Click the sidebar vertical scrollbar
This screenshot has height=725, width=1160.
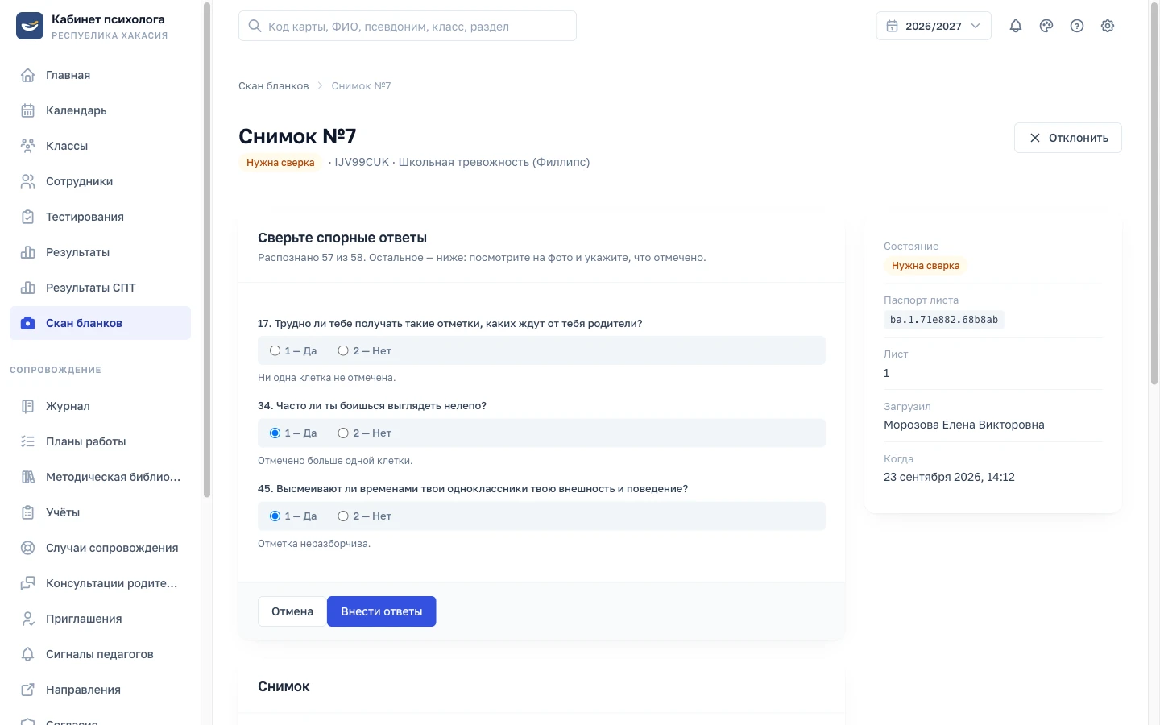pos(207,250)
